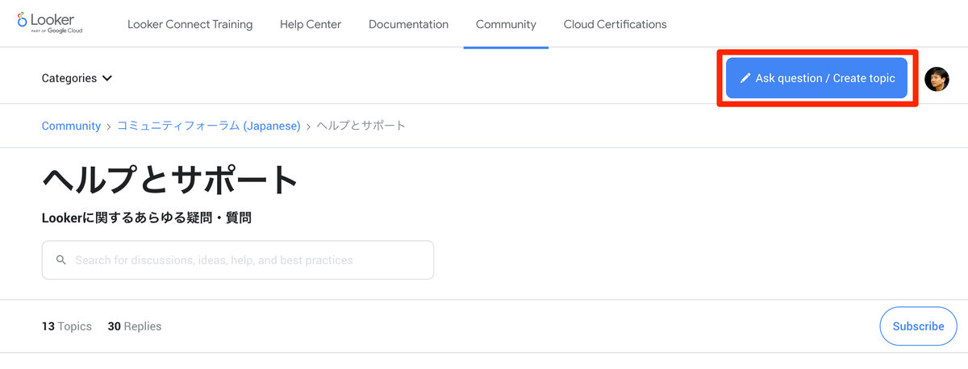Viewport: 968px width, 369px height.
Task: Open コミュニティフォーラム (Japanese) breadcrumb
Action: (x=209, y=126)
